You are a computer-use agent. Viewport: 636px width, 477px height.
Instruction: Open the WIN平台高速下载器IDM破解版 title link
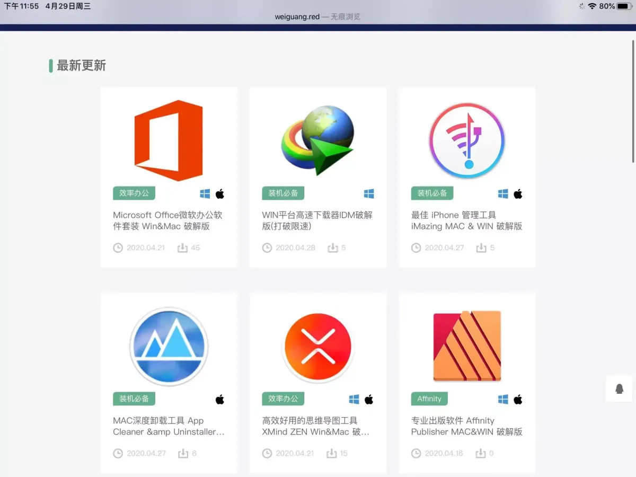[317, 220]
